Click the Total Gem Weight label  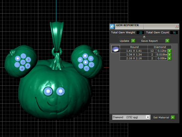tap(123, 33)
